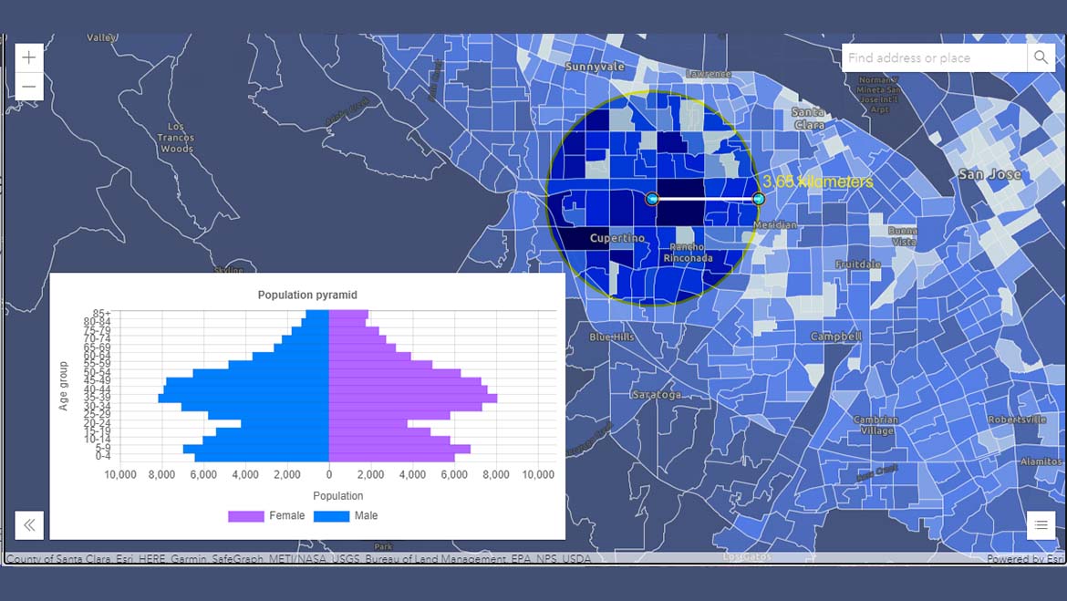Click the search magnifier icon

1041,57
